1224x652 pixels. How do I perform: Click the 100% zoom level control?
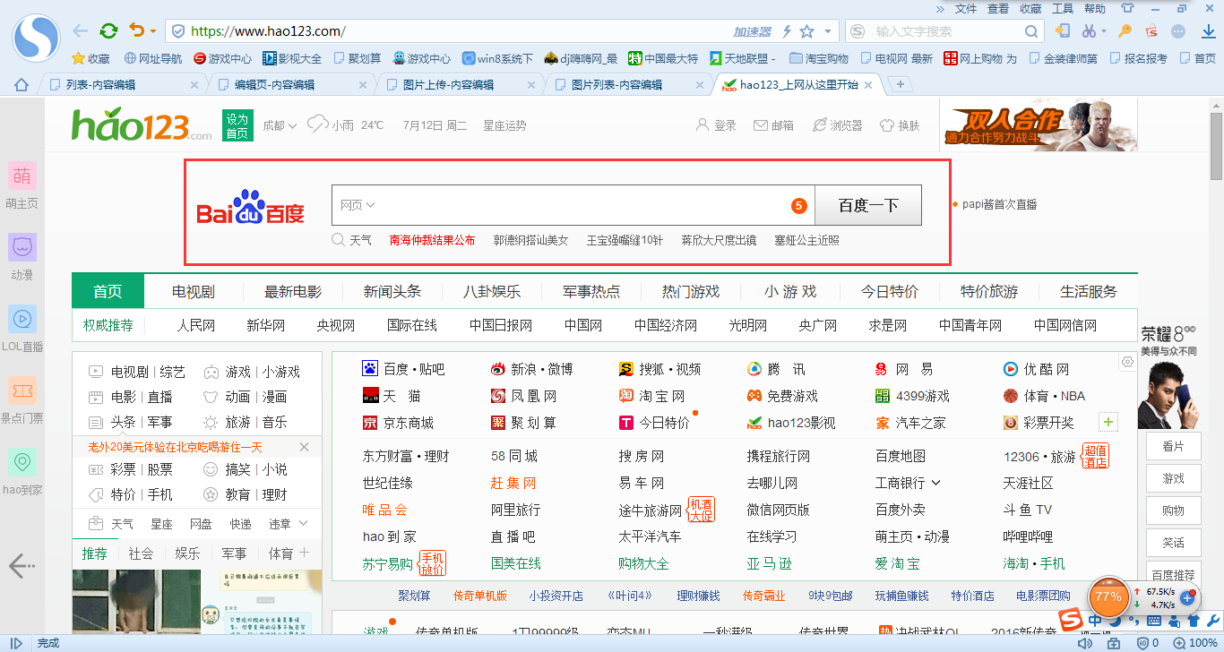click(1195, 643)
